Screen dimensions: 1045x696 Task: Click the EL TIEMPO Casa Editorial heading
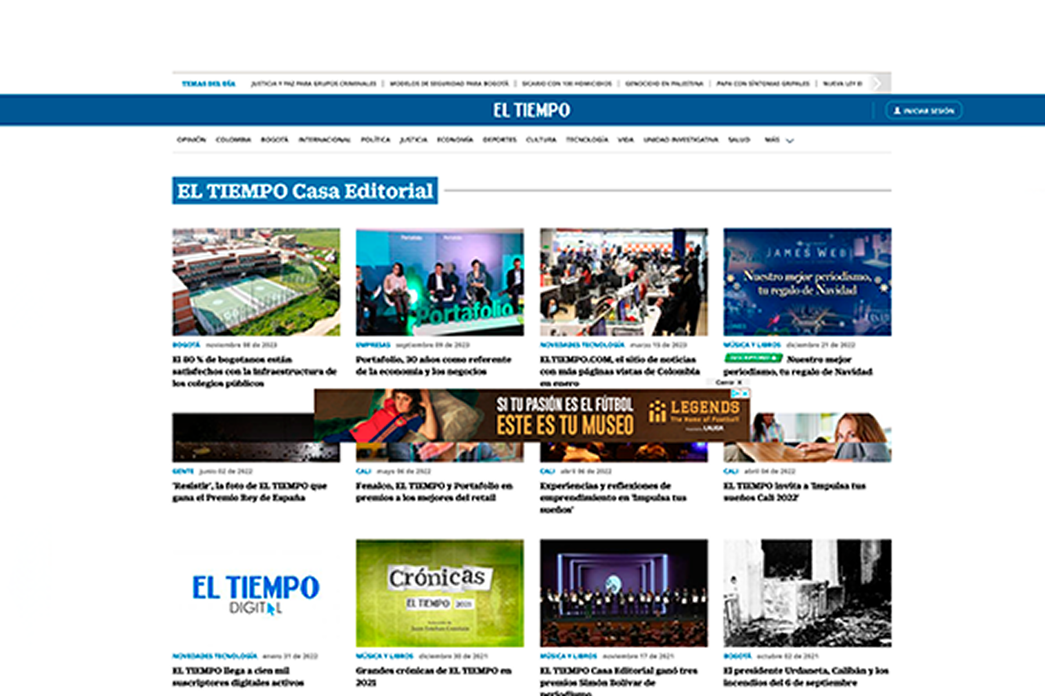[x=305, y=191]
